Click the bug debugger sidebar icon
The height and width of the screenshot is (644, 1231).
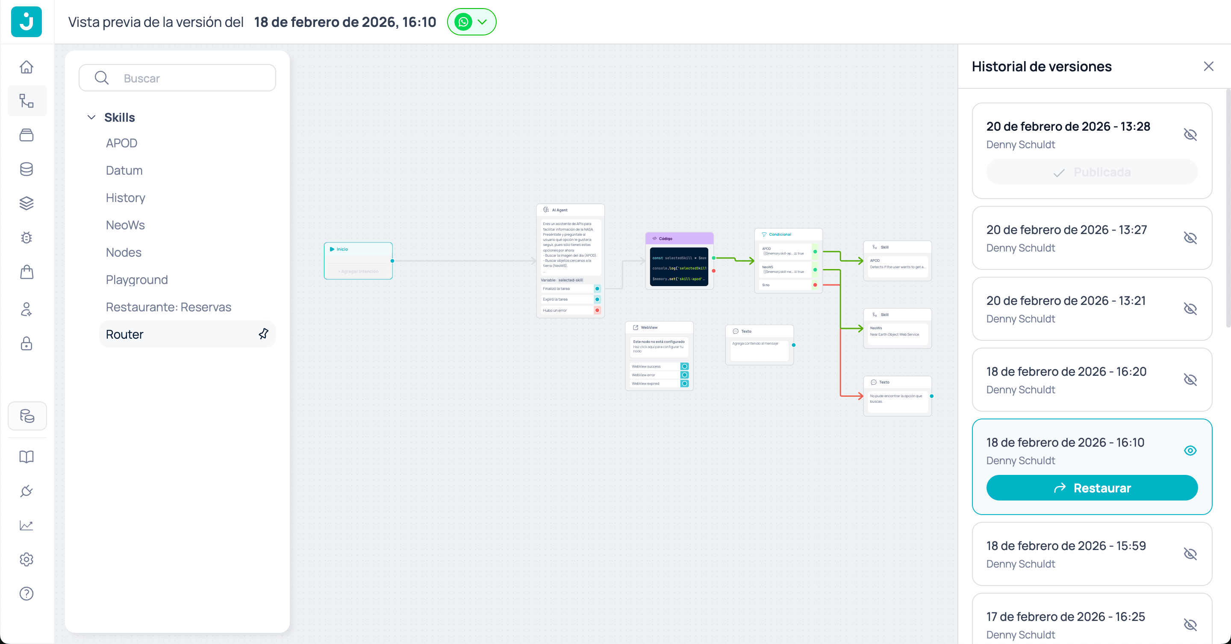[x=26, y=237]
